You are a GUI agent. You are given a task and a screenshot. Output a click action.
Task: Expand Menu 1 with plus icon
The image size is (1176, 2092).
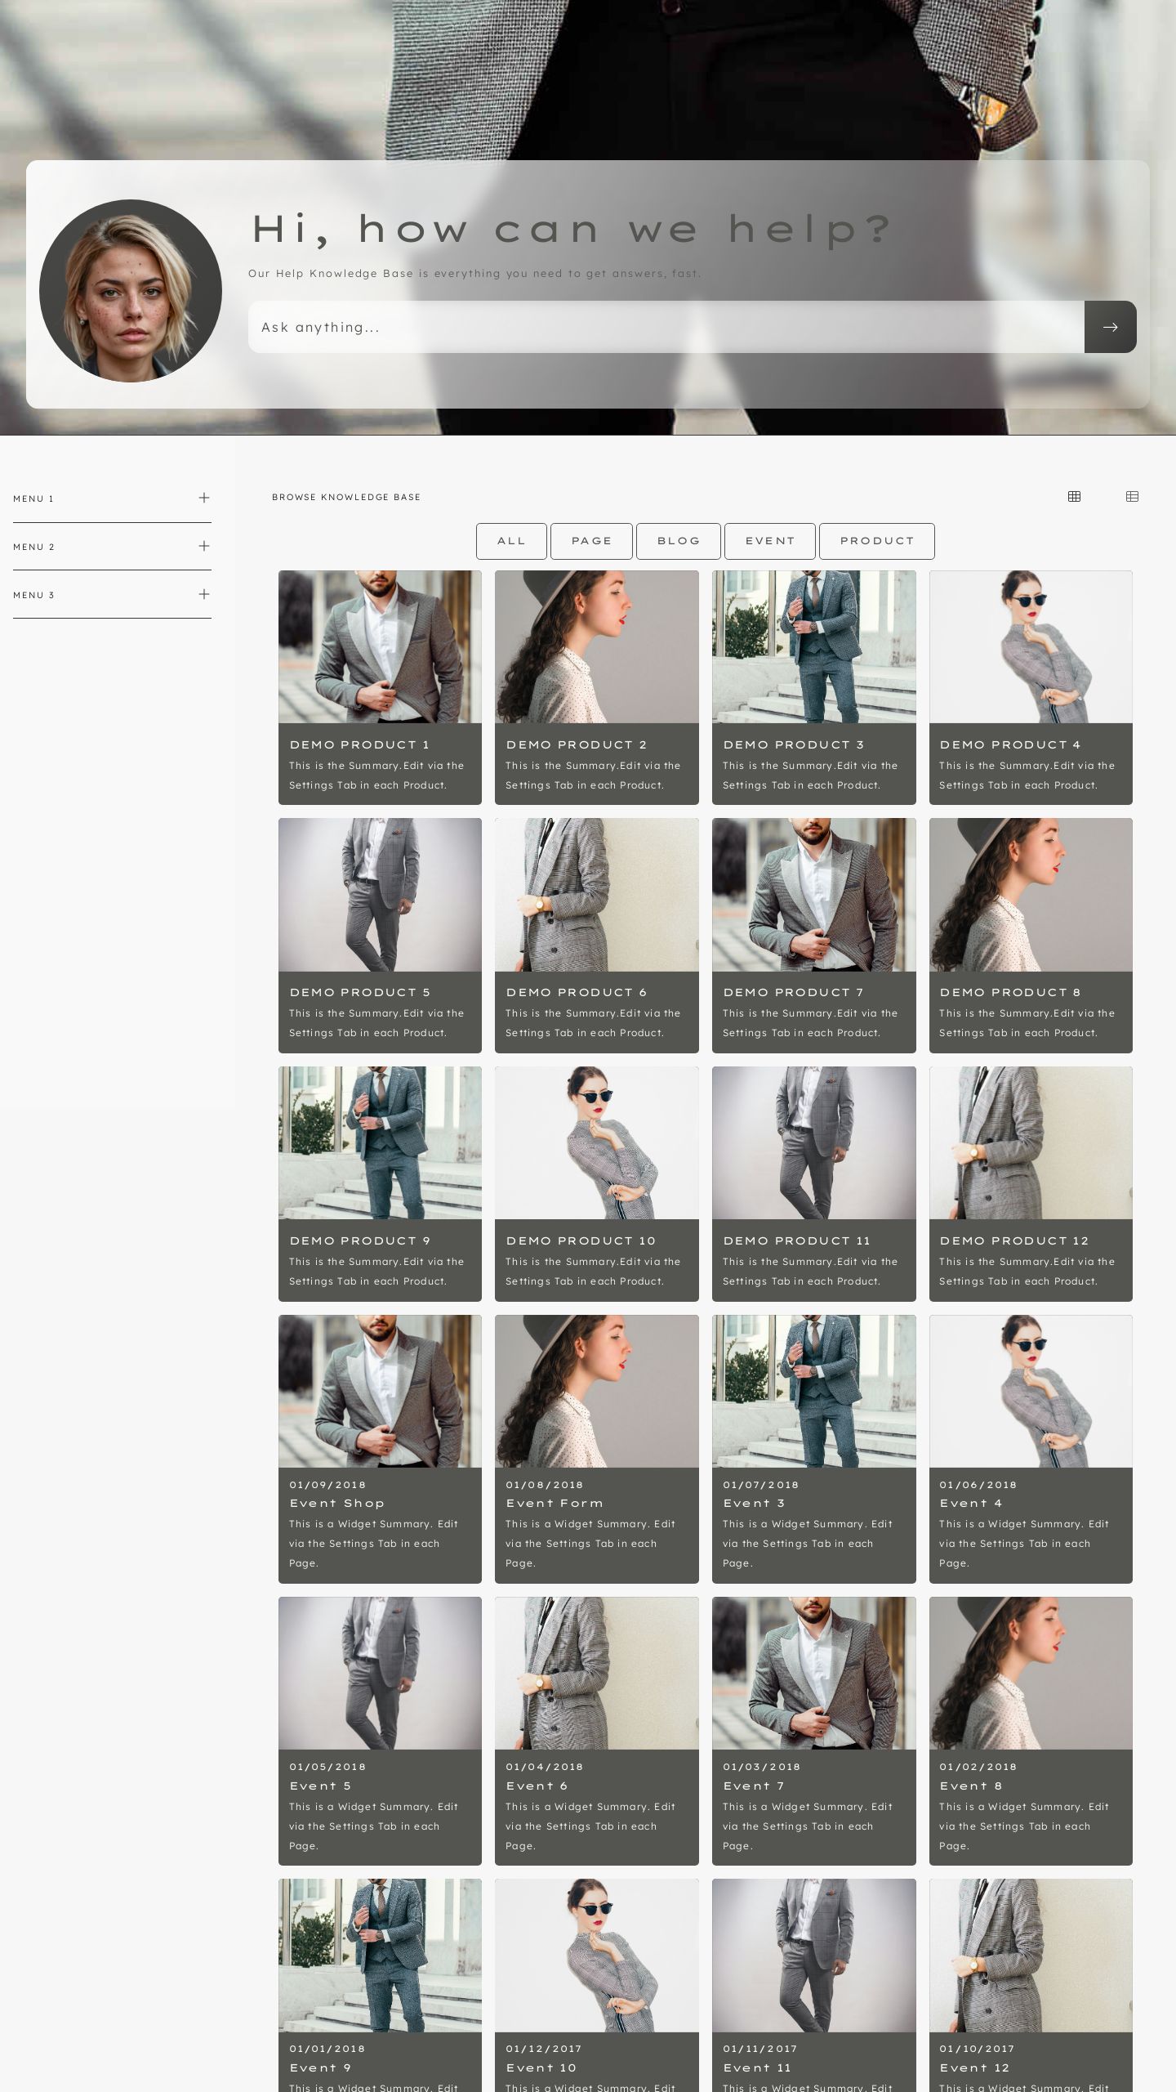click(x=204, y=498)
